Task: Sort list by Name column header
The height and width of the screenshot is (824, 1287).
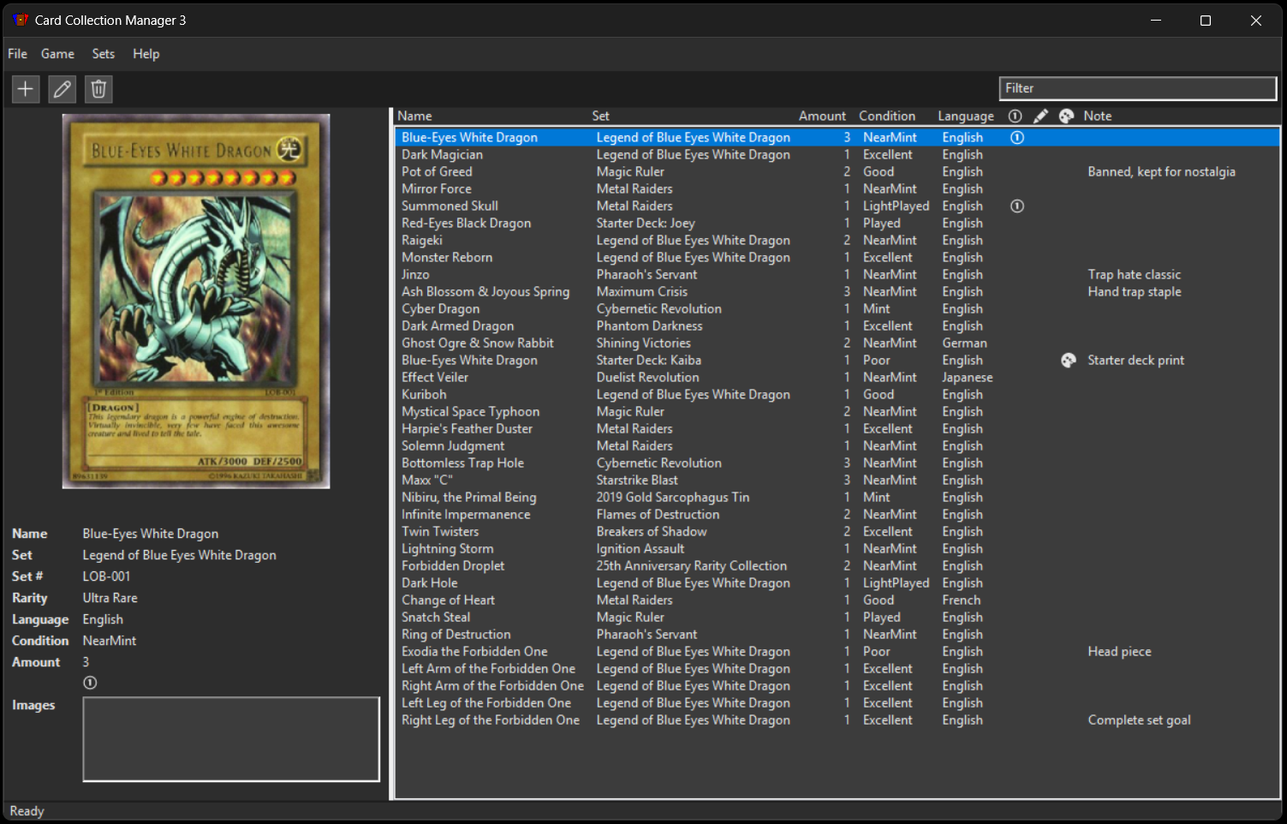Action: point(414,116)
